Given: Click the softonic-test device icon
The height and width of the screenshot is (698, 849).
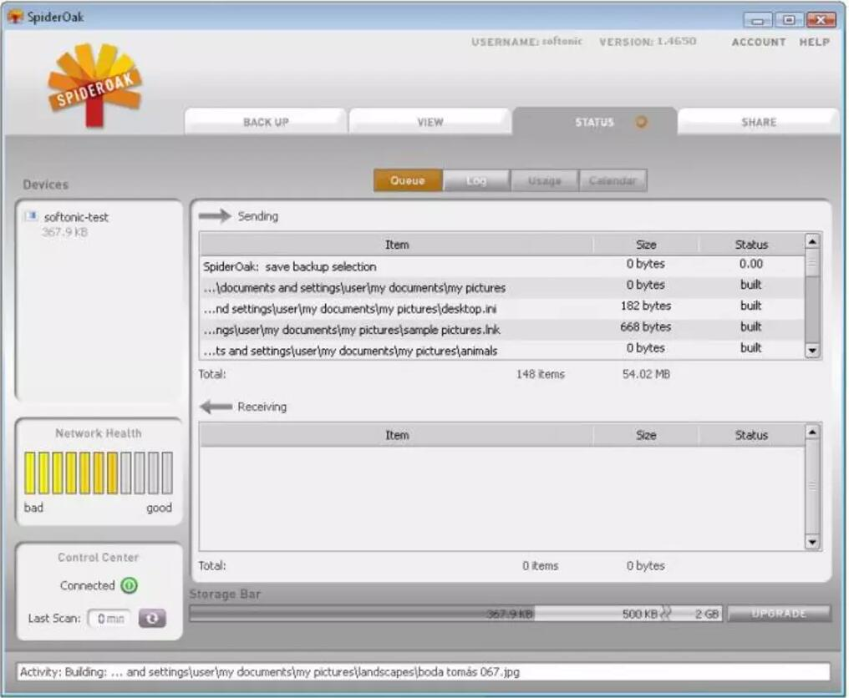Looking at the screenshot, I should (31, 217).
